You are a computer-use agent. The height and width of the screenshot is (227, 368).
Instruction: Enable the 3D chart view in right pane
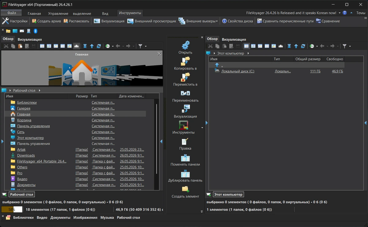point(281,46)
